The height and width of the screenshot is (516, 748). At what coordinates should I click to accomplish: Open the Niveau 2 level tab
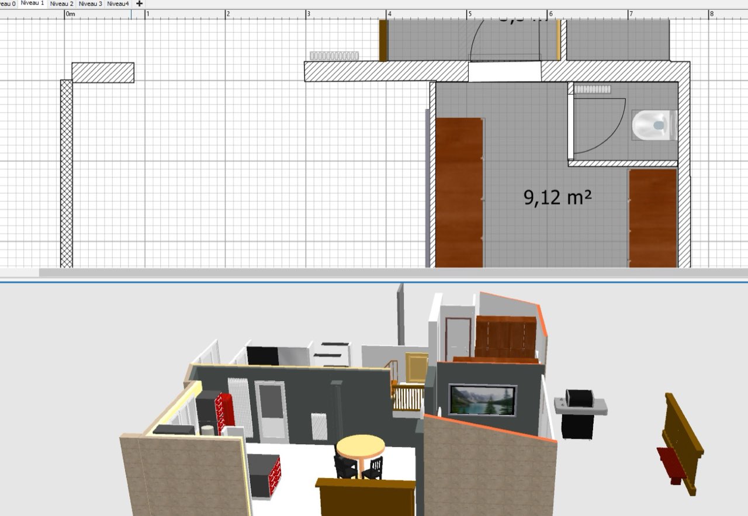[x=61, y=4]
